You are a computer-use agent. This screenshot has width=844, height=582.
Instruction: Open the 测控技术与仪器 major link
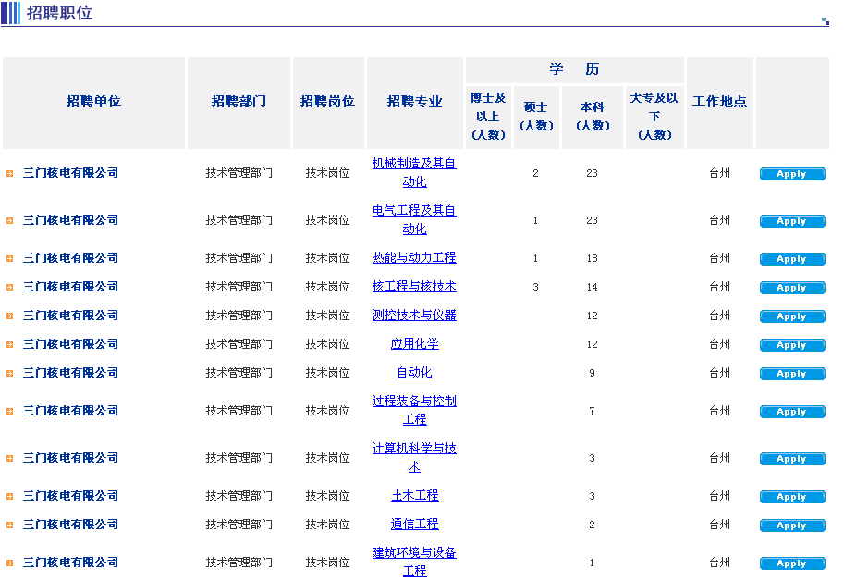coord(414,316)
